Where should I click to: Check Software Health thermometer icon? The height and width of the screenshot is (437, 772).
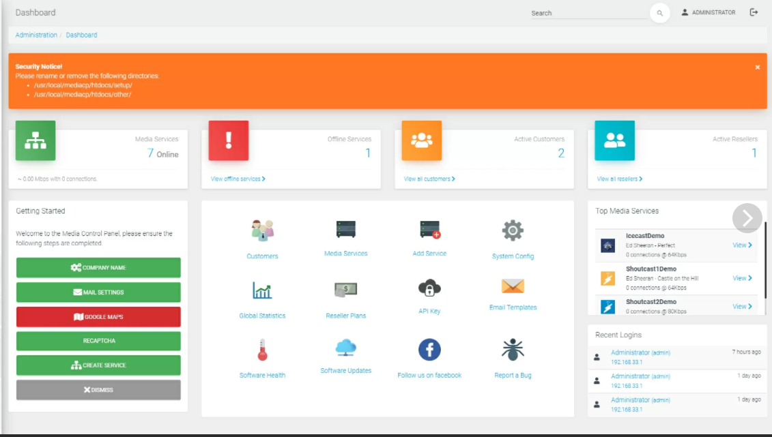(262, 350)
